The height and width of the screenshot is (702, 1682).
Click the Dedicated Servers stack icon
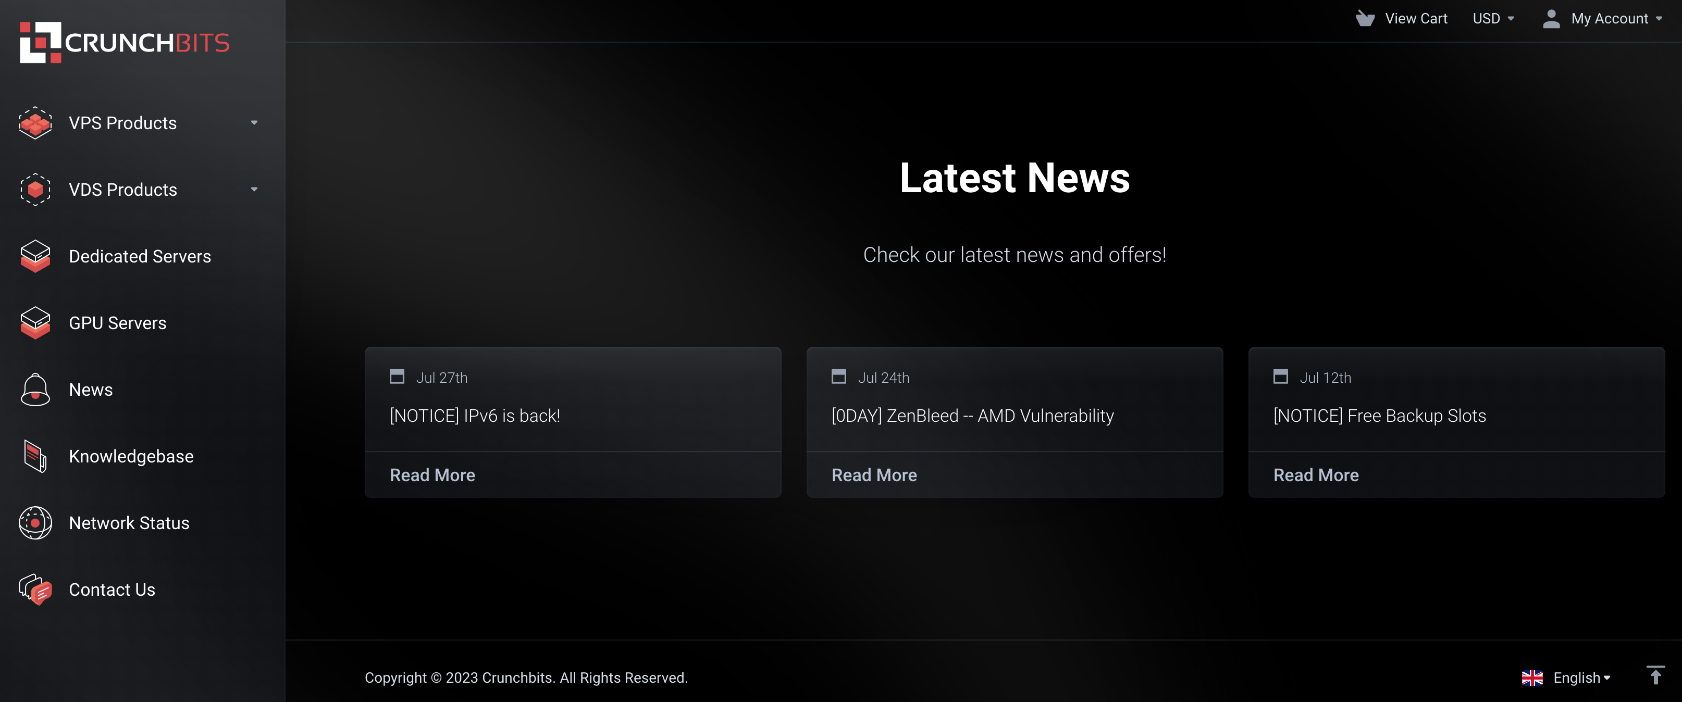pos(35,256)
